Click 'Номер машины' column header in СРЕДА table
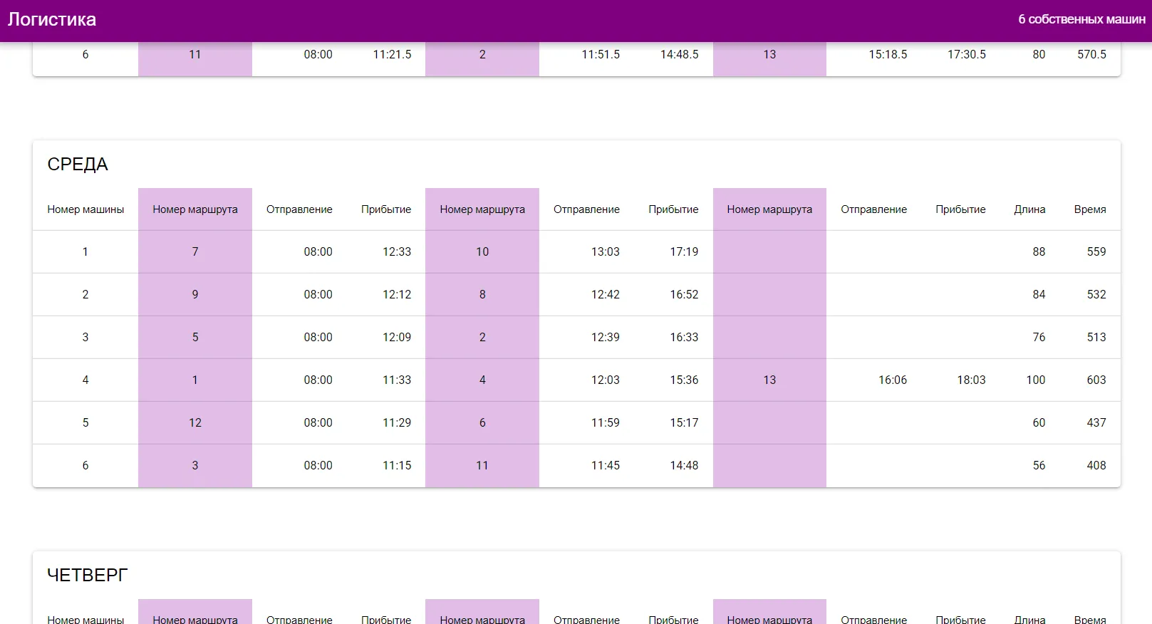1152x624 pixels. point(85,209)
